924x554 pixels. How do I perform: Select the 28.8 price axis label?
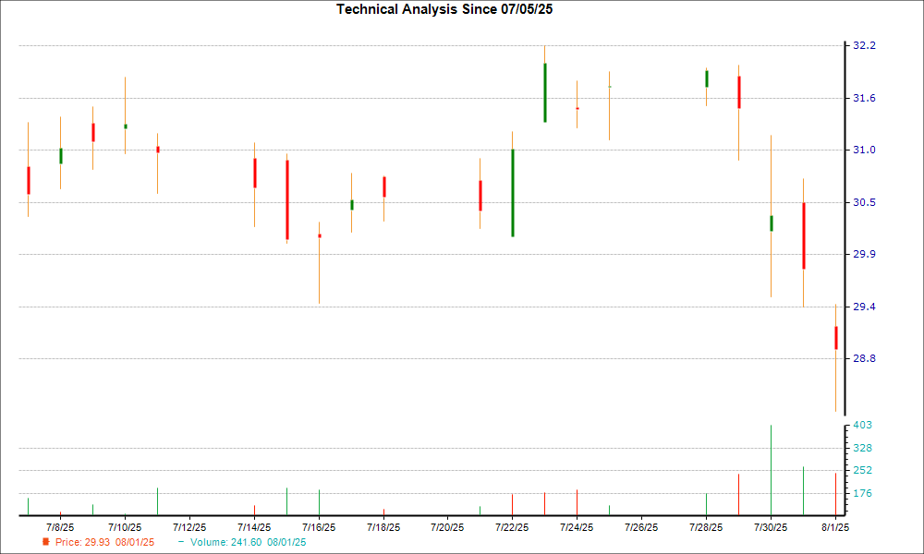click(865, 358)
